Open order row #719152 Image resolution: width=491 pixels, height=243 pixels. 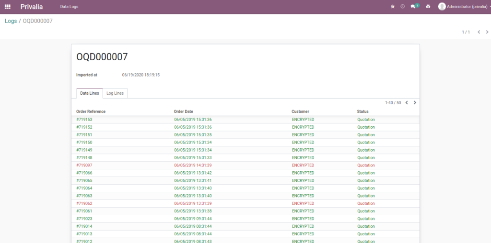pyautogui.click(x=245, y=127)
